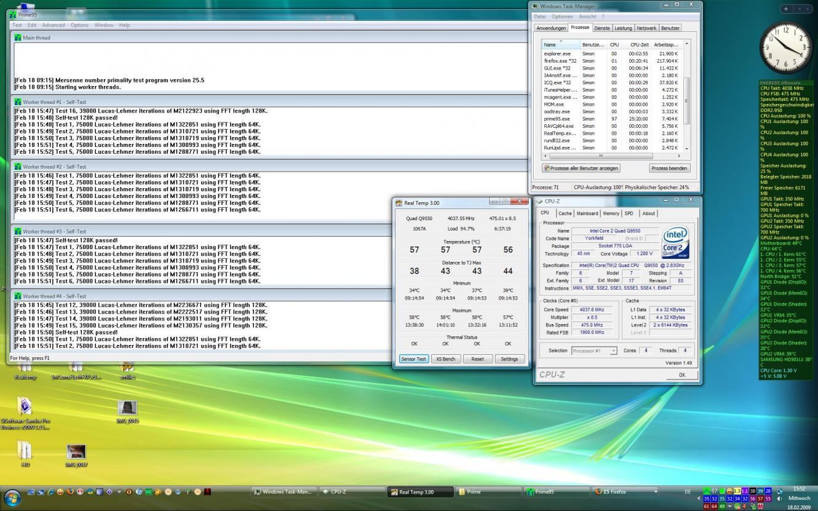Switch to Memory tab in CPU-Z

point(611,213)
